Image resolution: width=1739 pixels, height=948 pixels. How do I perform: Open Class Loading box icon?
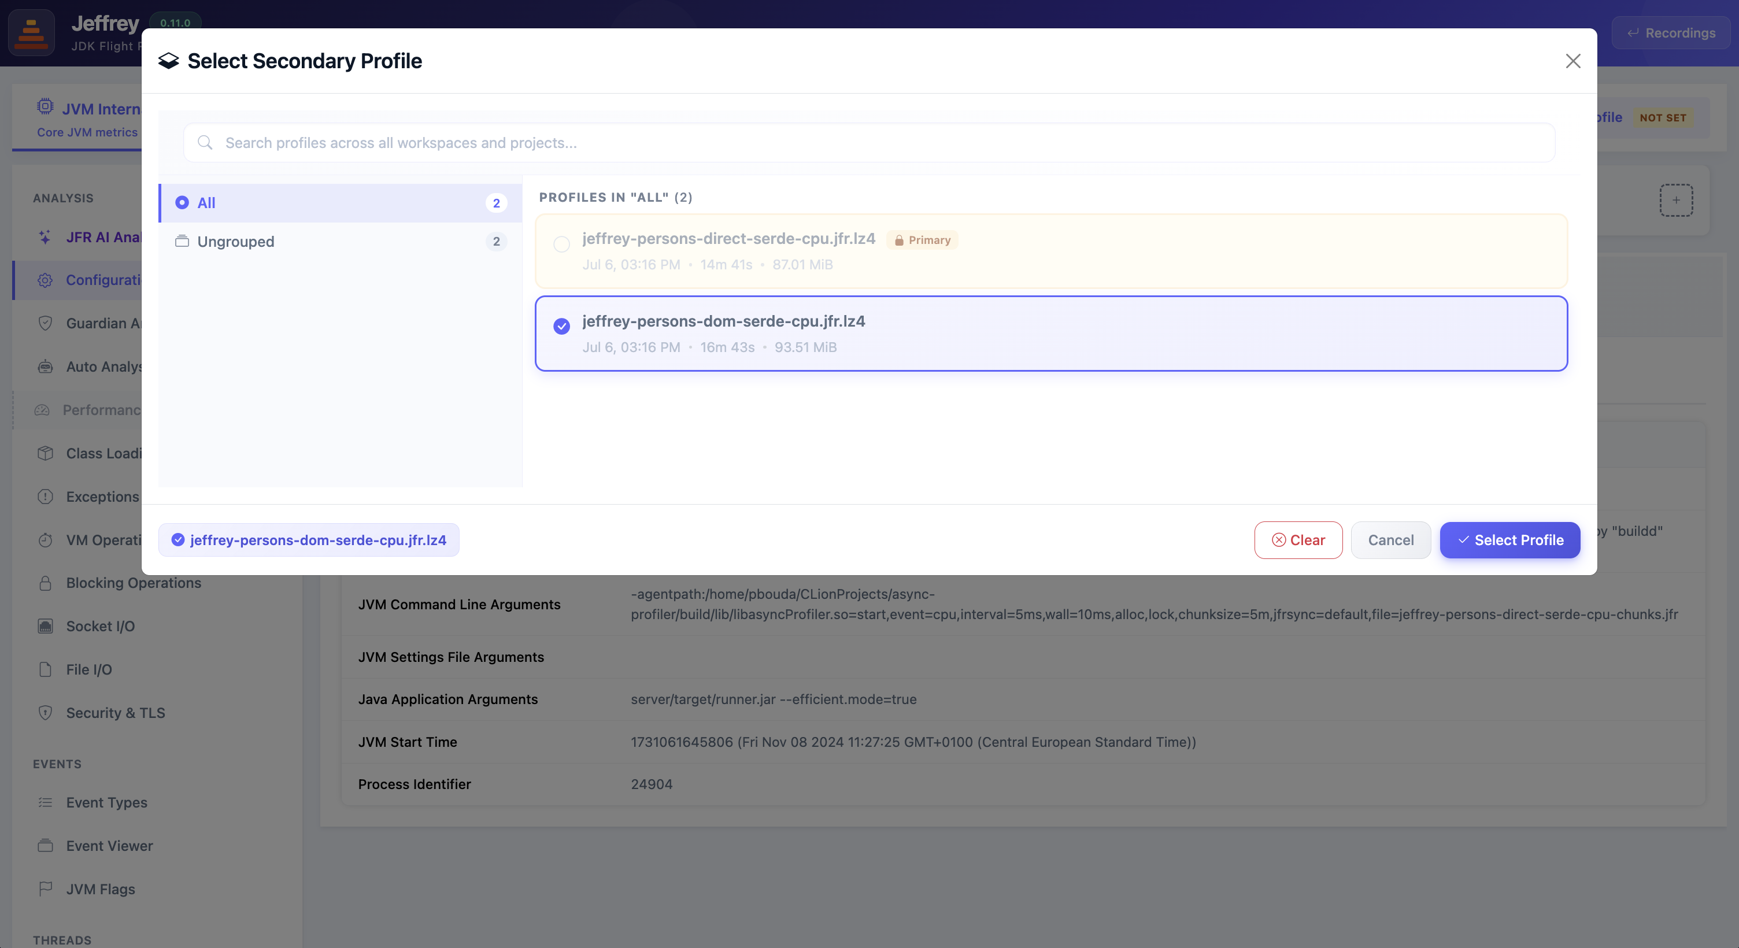click(45, 453)
